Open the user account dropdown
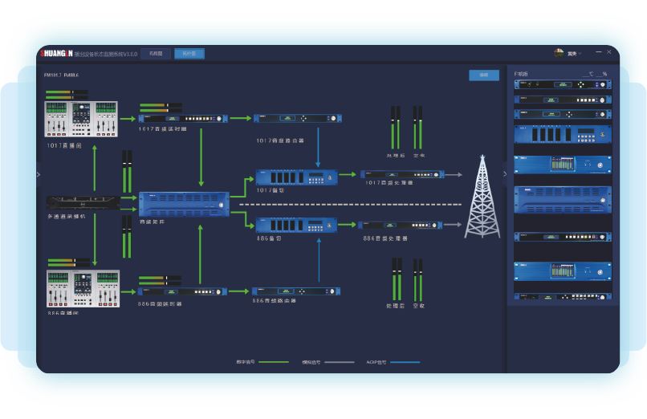The height and width of the screenshot is (419, 647). point(568,53)
